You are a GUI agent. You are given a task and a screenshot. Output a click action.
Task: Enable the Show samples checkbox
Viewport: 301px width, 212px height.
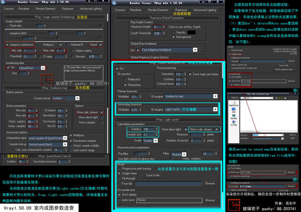pos(102,122)
